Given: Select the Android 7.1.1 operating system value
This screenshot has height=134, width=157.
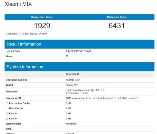Looking at the screenshot, I should click(x=73, y=80).
